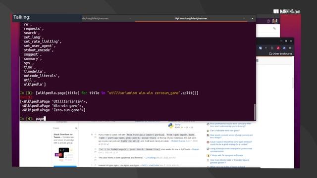Image resolution: width=317 pixels, height=178 pixels.
Task: Open the browser hamburger menu
Action: [290, 48]
